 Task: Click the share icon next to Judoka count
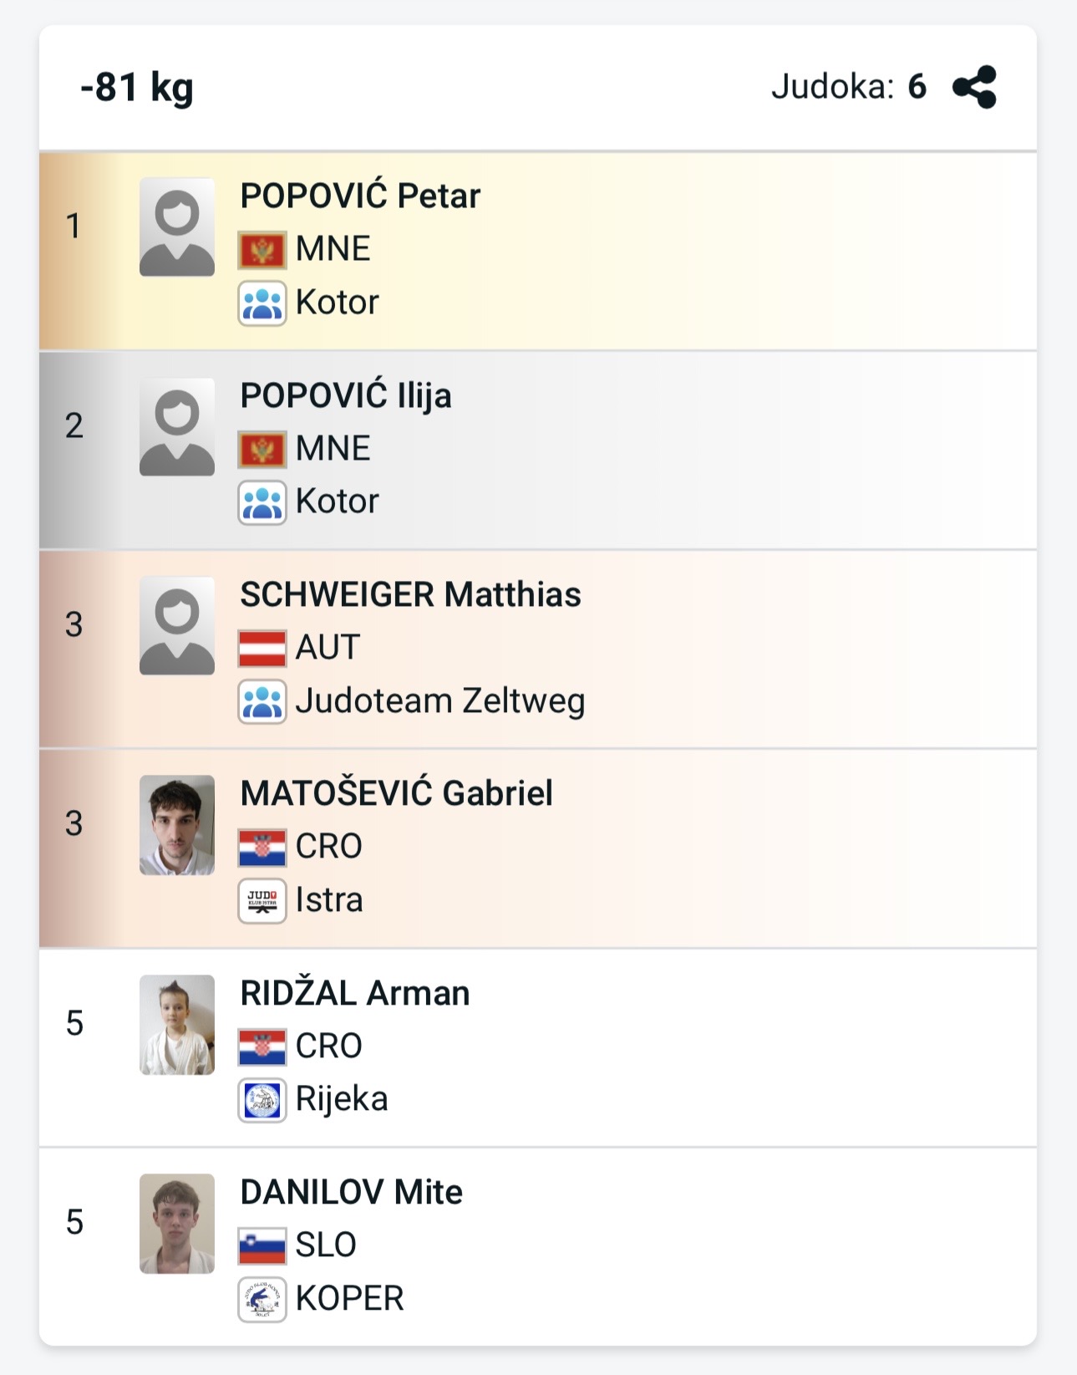974,87
